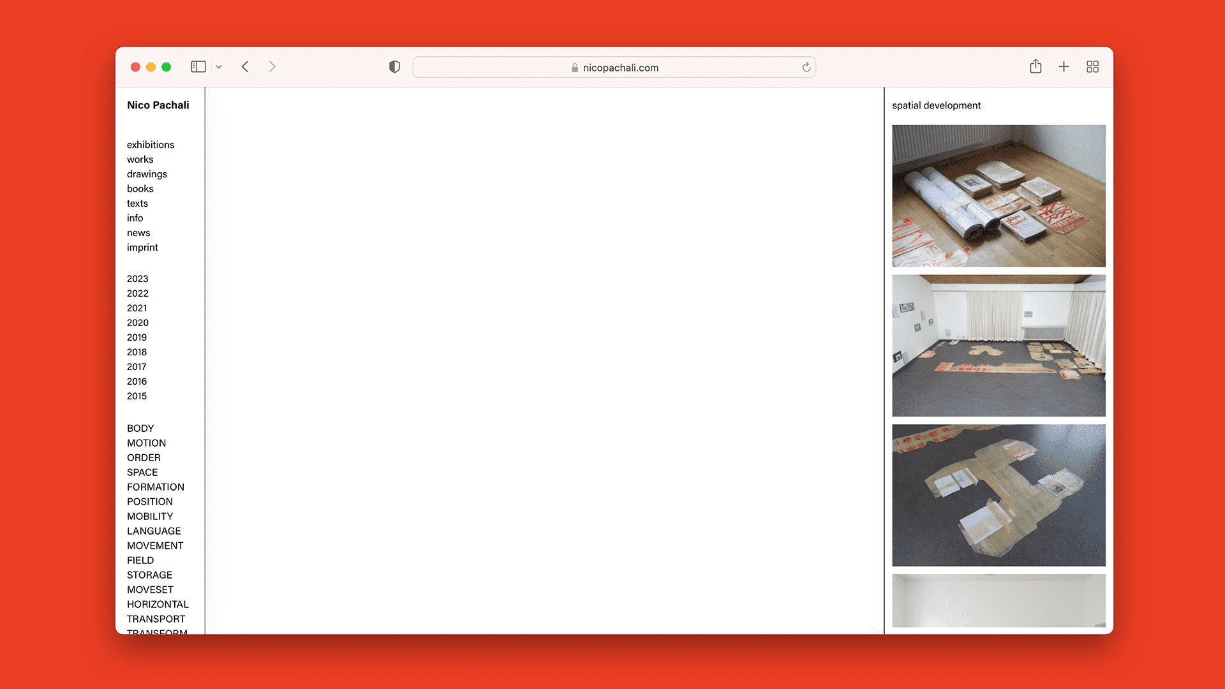This screenshot has width=1225, height=689.
Task: Filter by year 2021
Action: click(x=137, y=308)
